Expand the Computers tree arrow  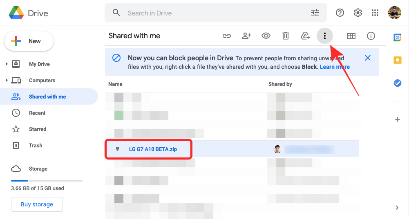click(6, 80)
